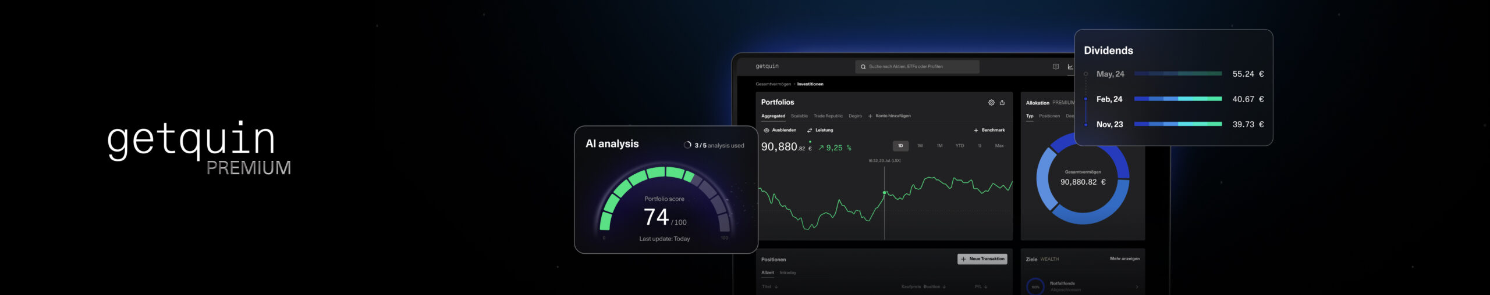The image size is (1490, 295).
Task: Switch to the Trade Republic portfolio tab
Action: pos(828,116)
